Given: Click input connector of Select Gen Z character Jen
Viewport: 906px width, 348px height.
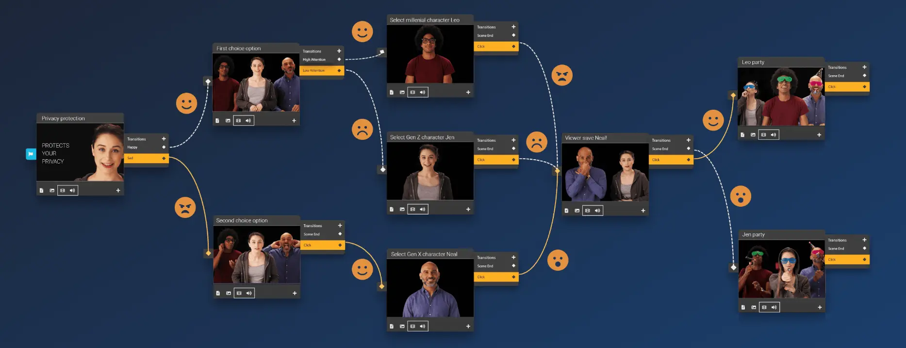Looking at the screenshot, I should point(383,169).
